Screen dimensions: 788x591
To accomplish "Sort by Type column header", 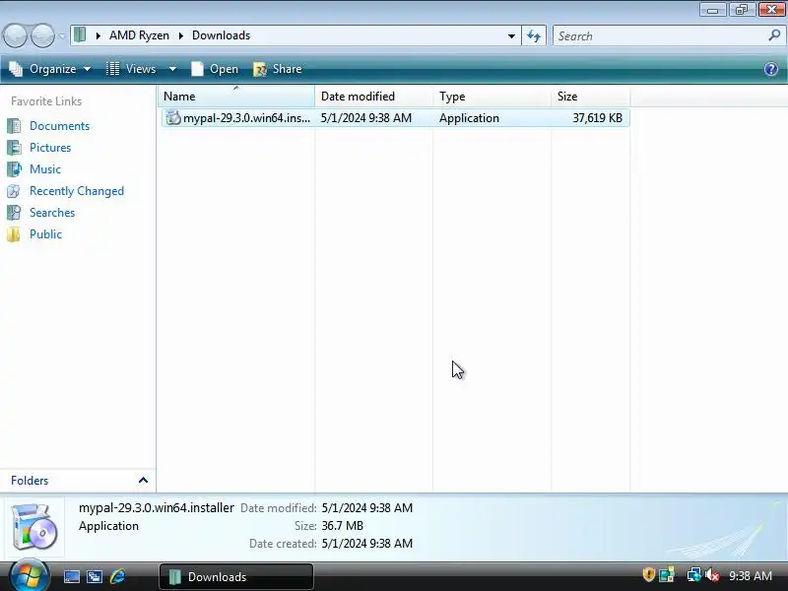I will click(x=492, y=96).
